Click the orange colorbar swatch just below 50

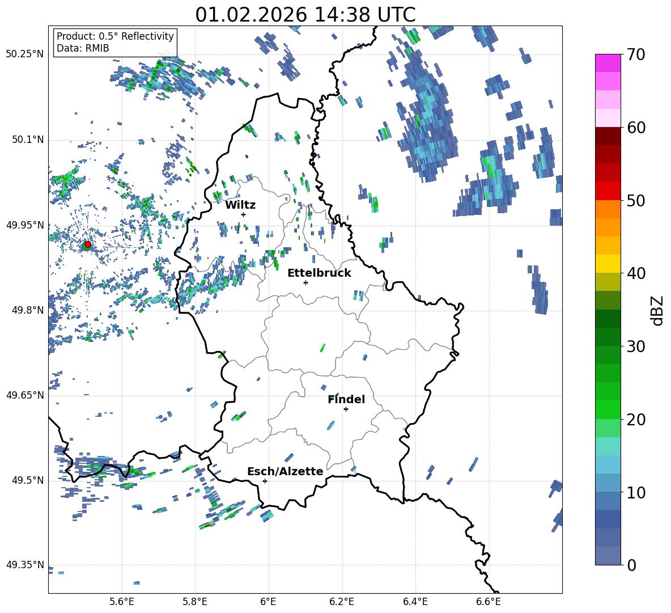[608, 209]
